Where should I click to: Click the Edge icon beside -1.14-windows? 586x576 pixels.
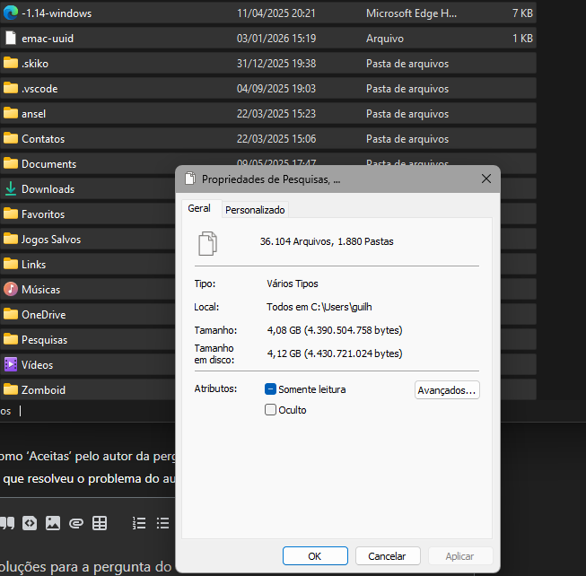coord(11,13)
